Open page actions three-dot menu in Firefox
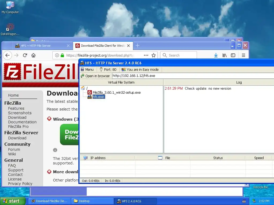 [146, 56]
